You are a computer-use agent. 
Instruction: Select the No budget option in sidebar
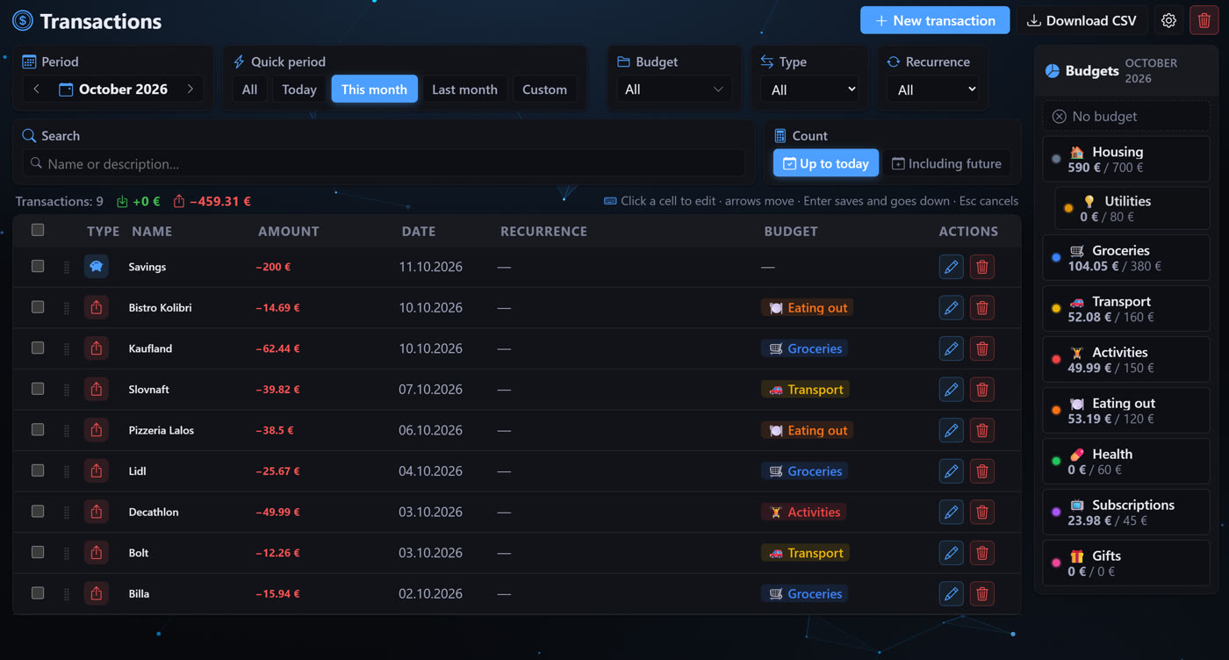1126,116
